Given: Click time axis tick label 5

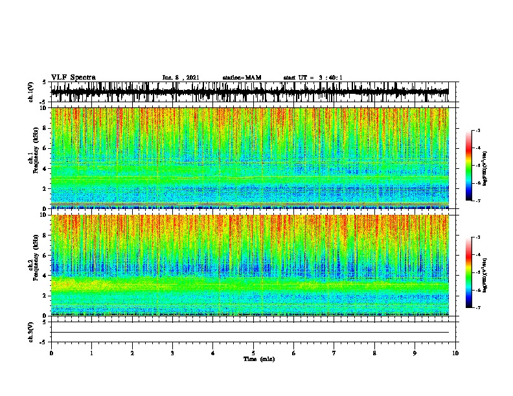Looking at the screenshot, I should pos(253,353).
